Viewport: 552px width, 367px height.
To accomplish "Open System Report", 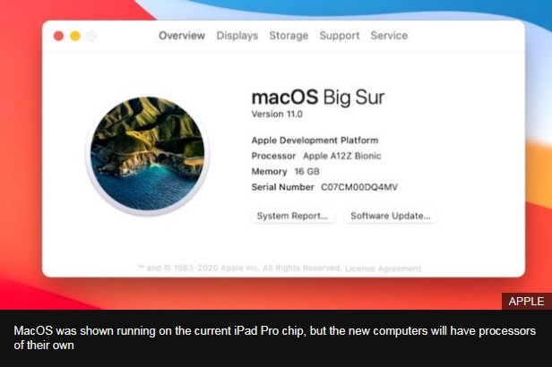I will tap(292, 216).
